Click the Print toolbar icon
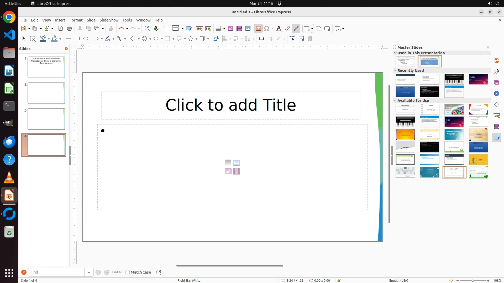This screenshot has height=283, width=504. tap(69, 29)
